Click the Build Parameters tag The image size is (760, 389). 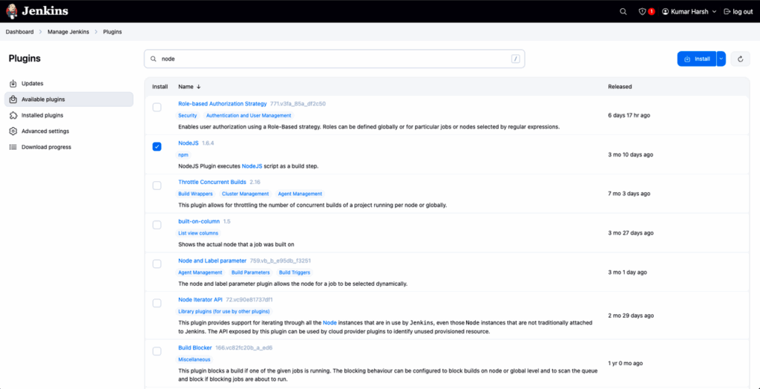tap(251, 272)
